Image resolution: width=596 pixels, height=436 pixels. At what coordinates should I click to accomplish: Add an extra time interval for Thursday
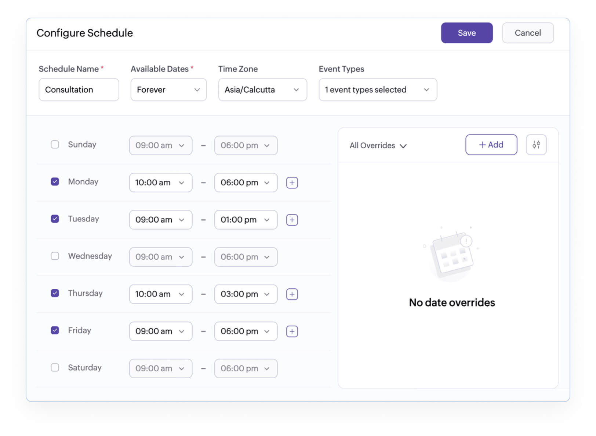(292, 294)
